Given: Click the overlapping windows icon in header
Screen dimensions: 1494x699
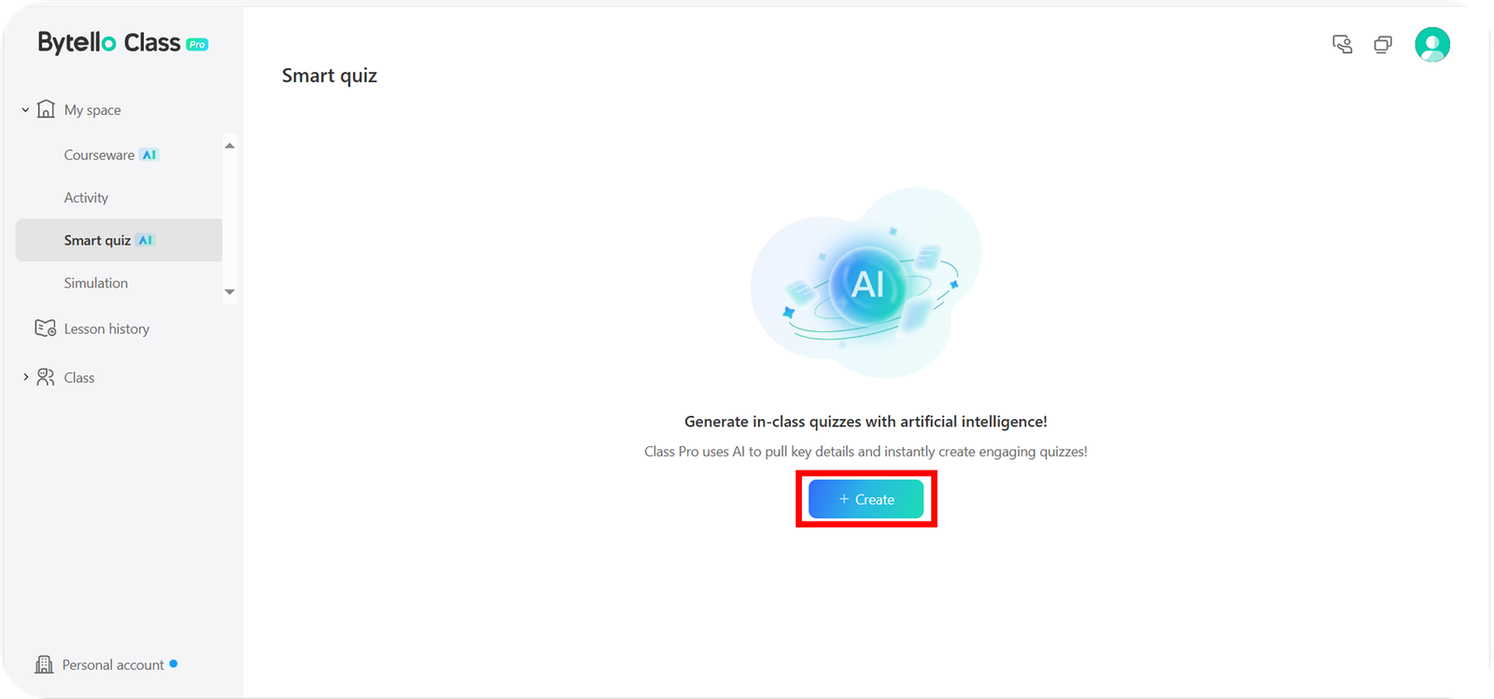Looking at the screenshot, I should (x=1383, y=44).
